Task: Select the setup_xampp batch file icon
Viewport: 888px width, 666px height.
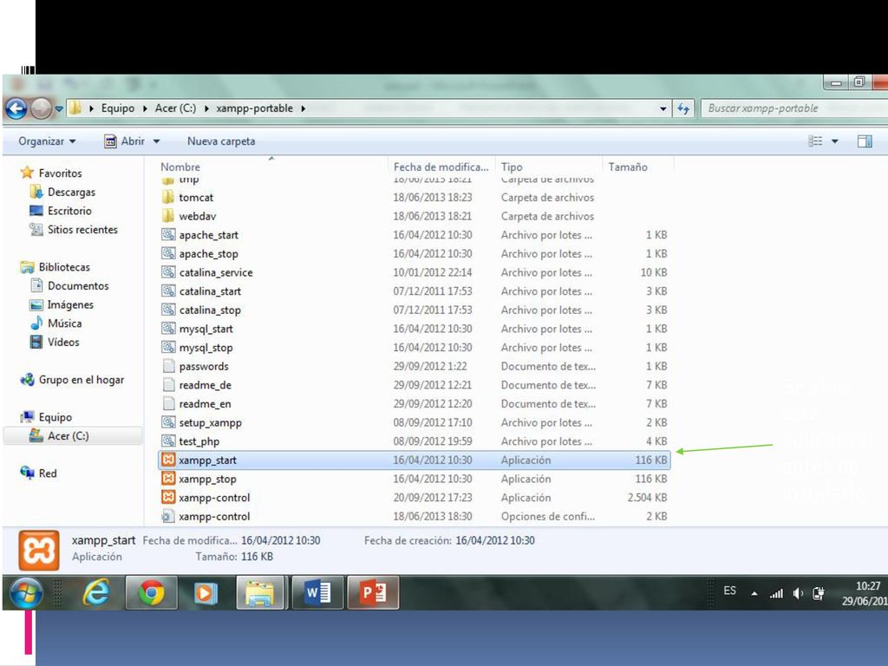Action: pyautogui.click(x=168, y=422)
